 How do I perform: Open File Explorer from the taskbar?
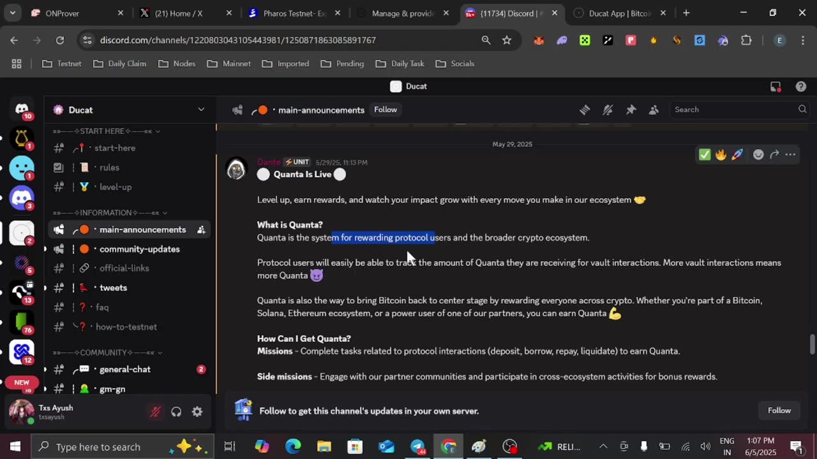click(324, 446)
